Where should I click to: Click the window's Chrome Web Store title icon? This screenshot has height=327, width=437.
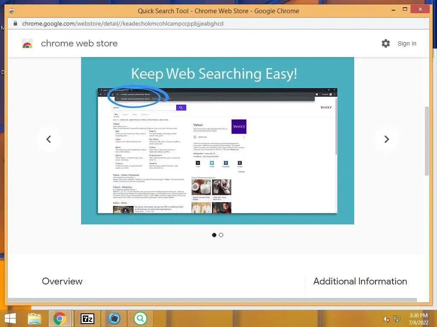coord(12,11)
